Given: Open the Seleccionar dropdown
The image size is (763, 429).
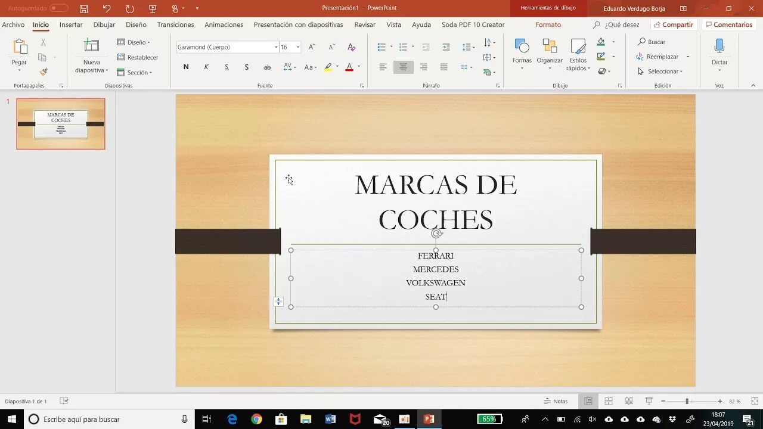Looking at the screenshot, I should tap(660, 71).
